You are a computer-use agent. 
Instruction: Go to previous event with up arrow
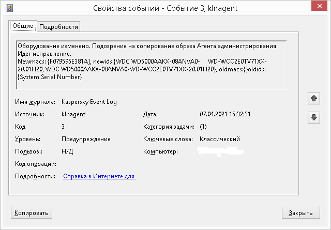tap(313, 98)
